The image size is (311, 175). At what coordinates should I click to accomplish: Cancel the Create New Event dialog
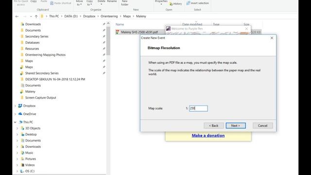(262, 125)
